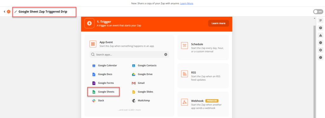Select Google Sheets app

(103, 92)
